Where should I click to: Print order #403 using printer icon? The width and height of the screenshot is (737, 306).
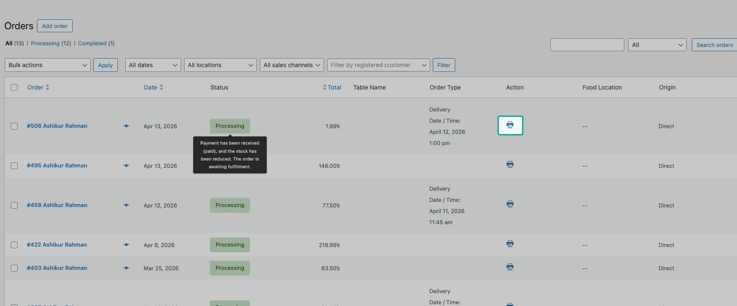pos(510,267)
